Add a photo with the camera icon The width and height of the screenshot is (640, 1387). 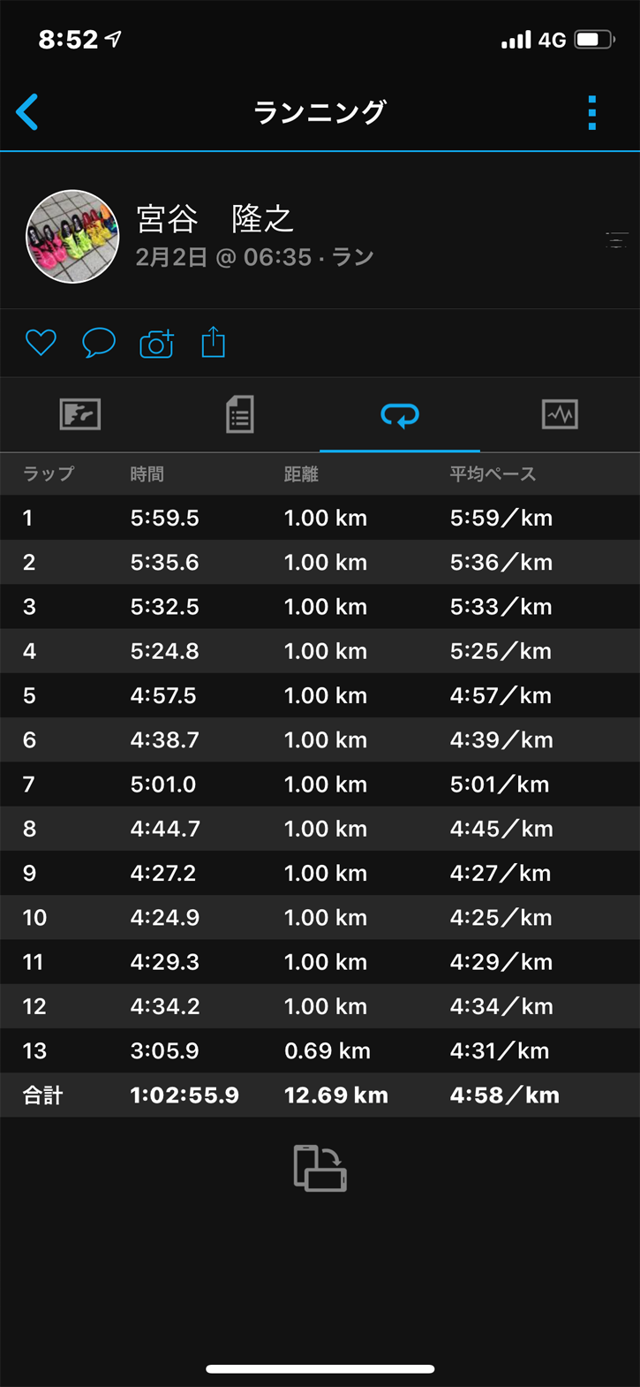156,343
